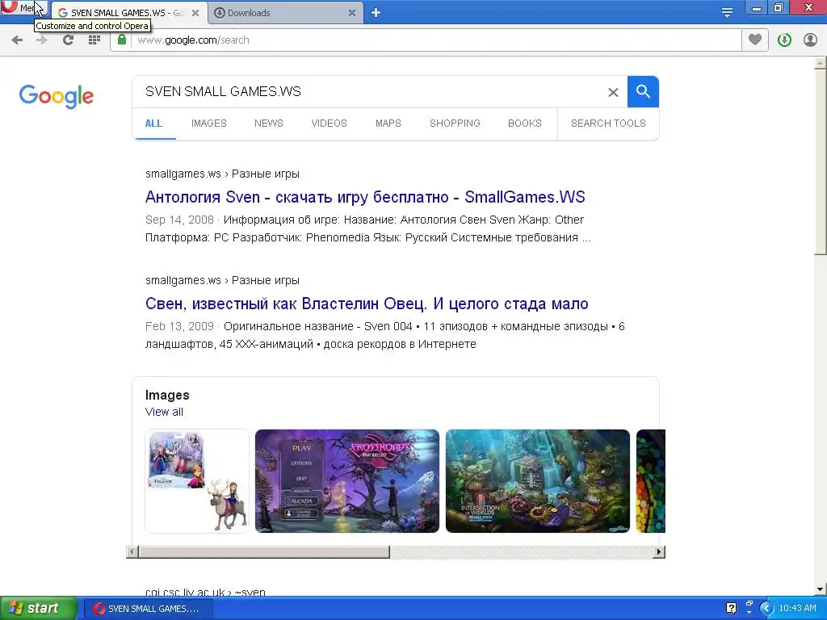Open the cgi.csc.liv.ac.uk ~sven result

[x=205, y=592]
